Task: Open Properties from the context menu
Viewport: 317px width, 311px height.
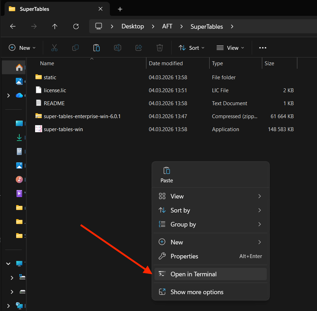Action: point(184,256)
